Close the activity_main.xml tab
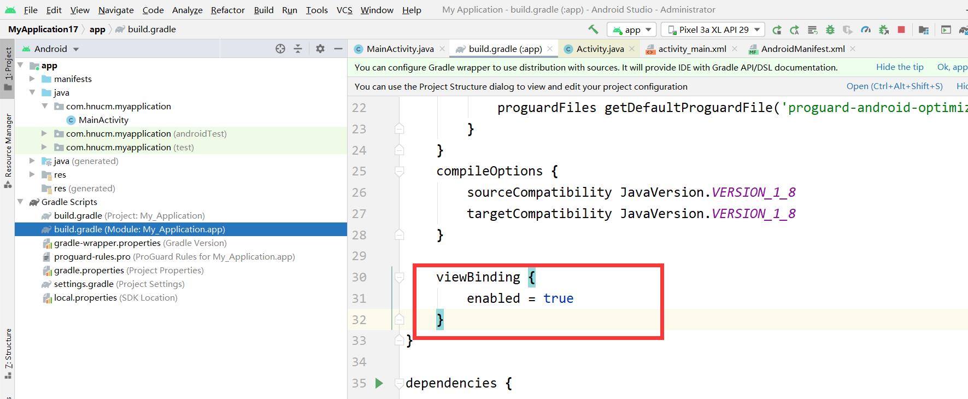The image size is (968, 399). pyautogui.click(x=735, y=49)
